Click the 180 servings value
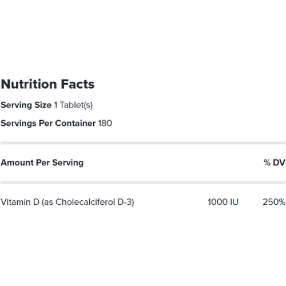286x286 pixels. point(105,123)
